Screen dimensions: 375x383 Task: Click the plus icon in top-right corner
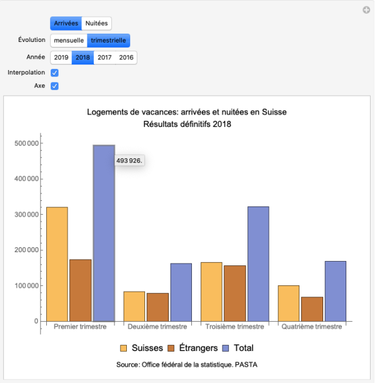tap(367, 10)
